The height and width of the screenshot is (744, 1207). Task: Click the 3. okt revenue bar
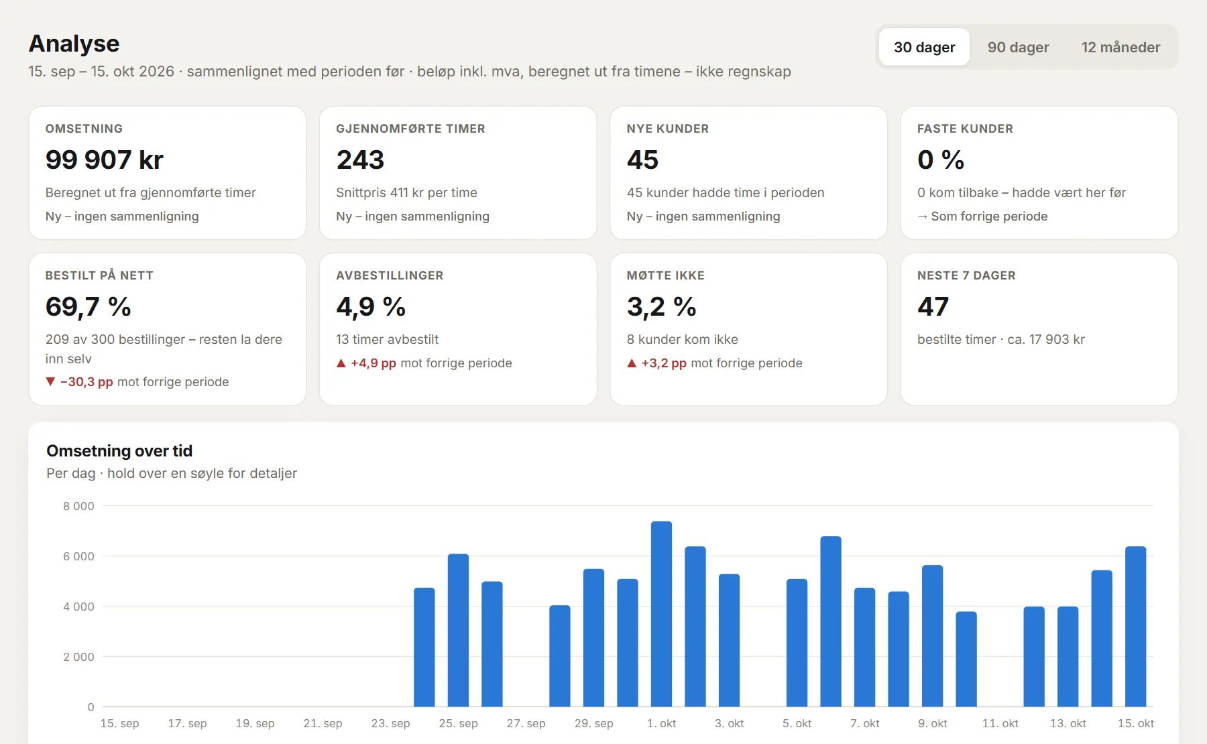(729, 640)
